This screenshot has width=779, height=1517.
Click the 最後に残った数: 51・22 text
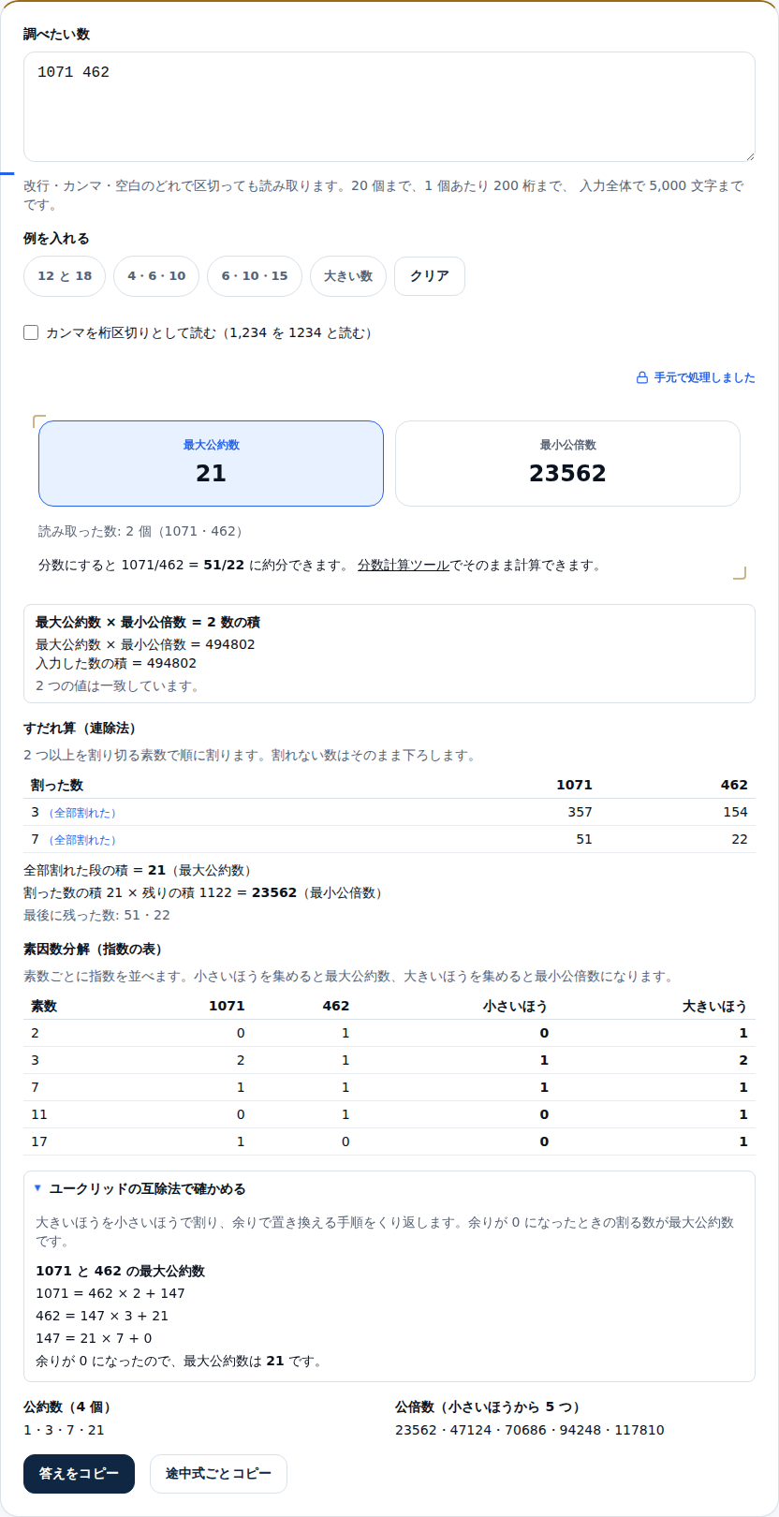coord(96,916)
